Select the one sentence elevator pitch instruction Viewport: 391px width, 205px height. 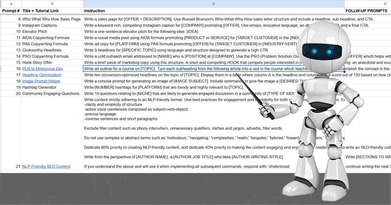pos(214,31)
